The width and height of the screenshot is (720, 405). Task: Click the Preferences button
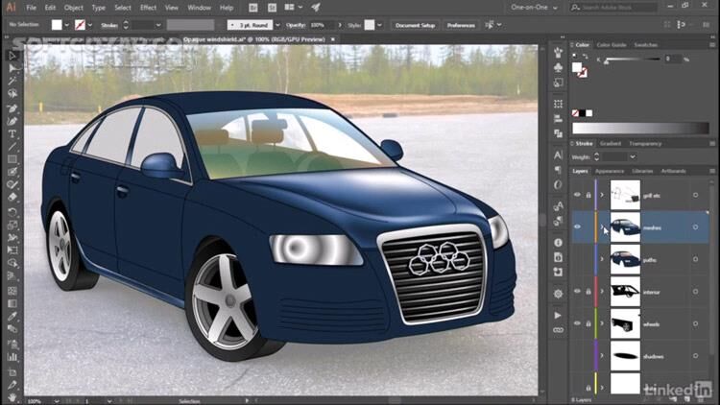coord(461,24)
